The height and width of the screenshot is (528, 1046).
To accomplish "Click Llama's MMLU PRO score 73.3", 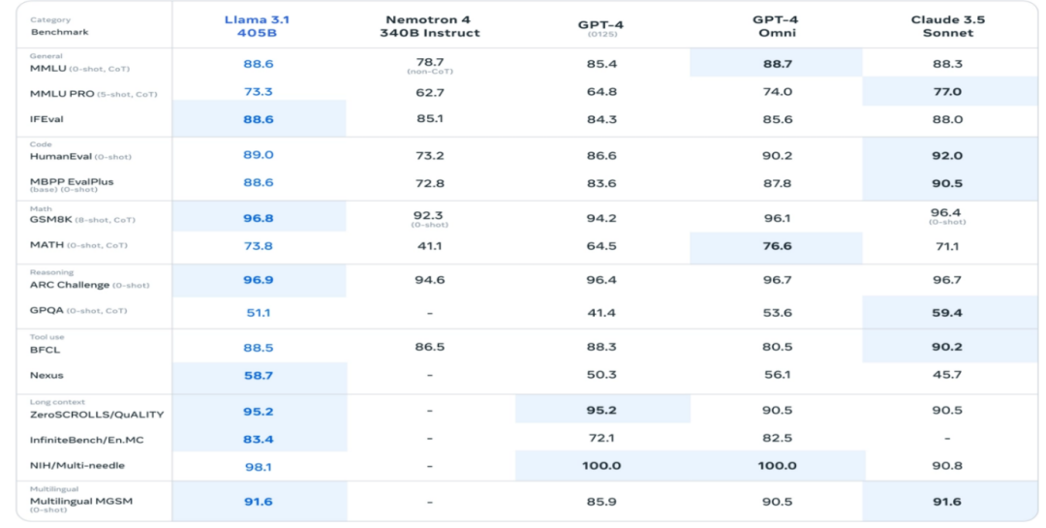I will point(259,91).
